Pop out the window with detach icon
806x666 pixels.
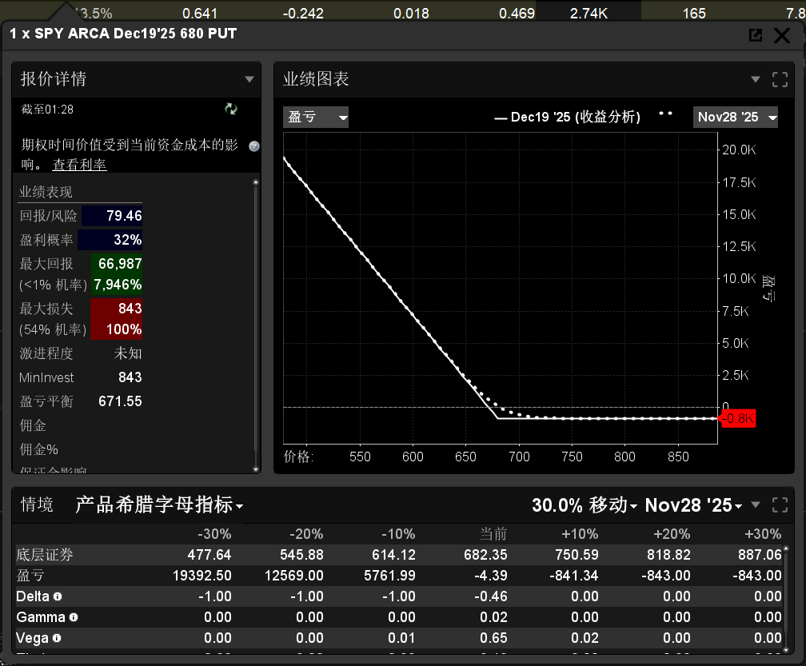755,35
